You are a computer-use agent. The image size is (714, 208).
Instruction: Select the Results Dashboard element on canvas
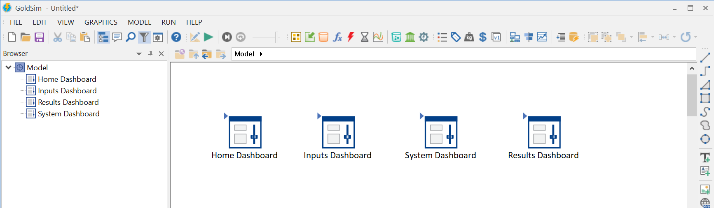[544, 132]
